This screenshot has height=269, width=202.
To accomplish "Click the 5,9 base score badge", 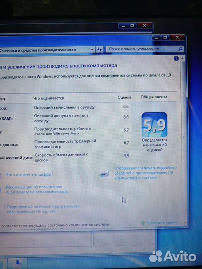I will tap(154, 125).
